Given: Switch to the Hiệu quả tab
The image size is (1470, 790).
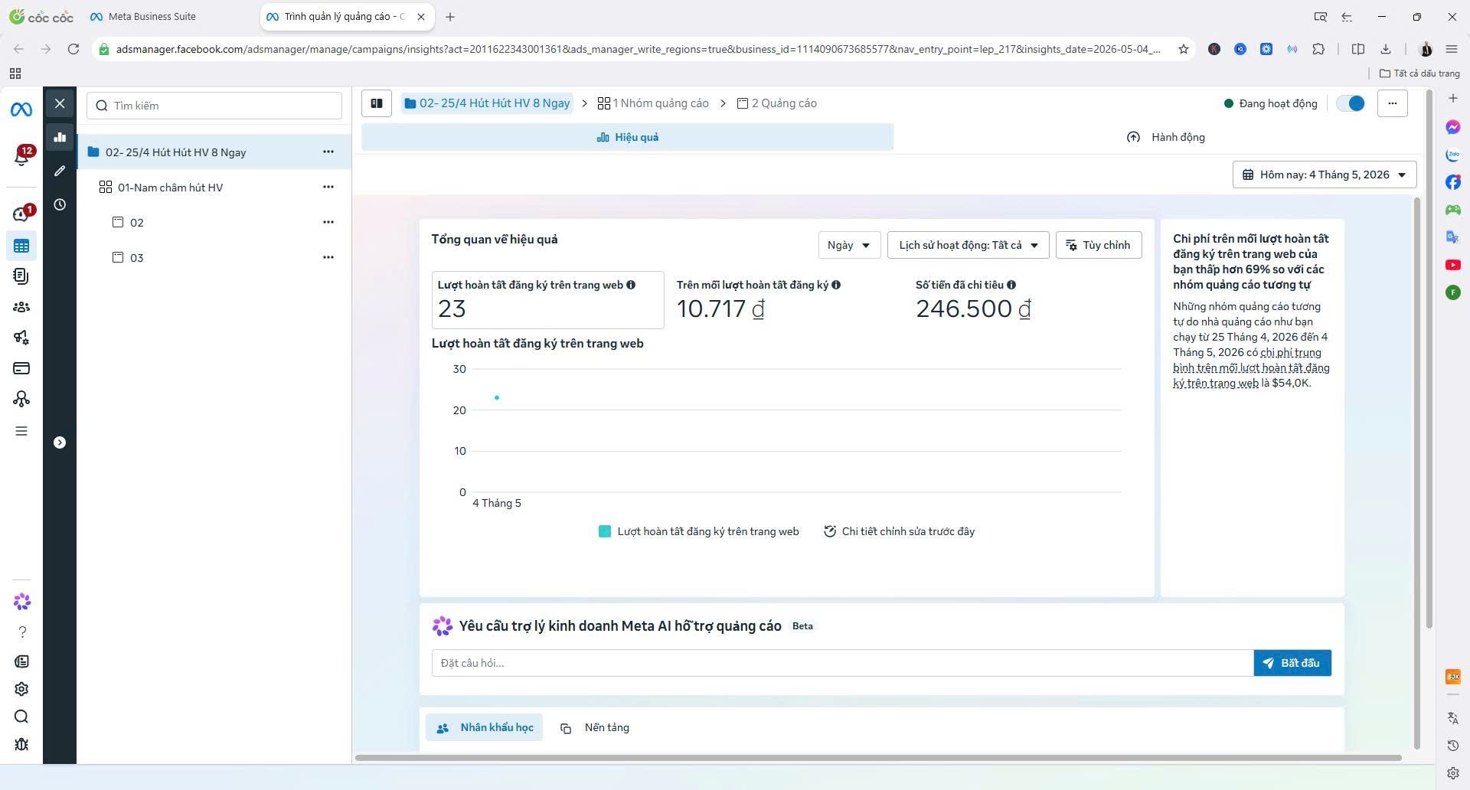Looking at the screenshot, I should click(x=627, y=137).
